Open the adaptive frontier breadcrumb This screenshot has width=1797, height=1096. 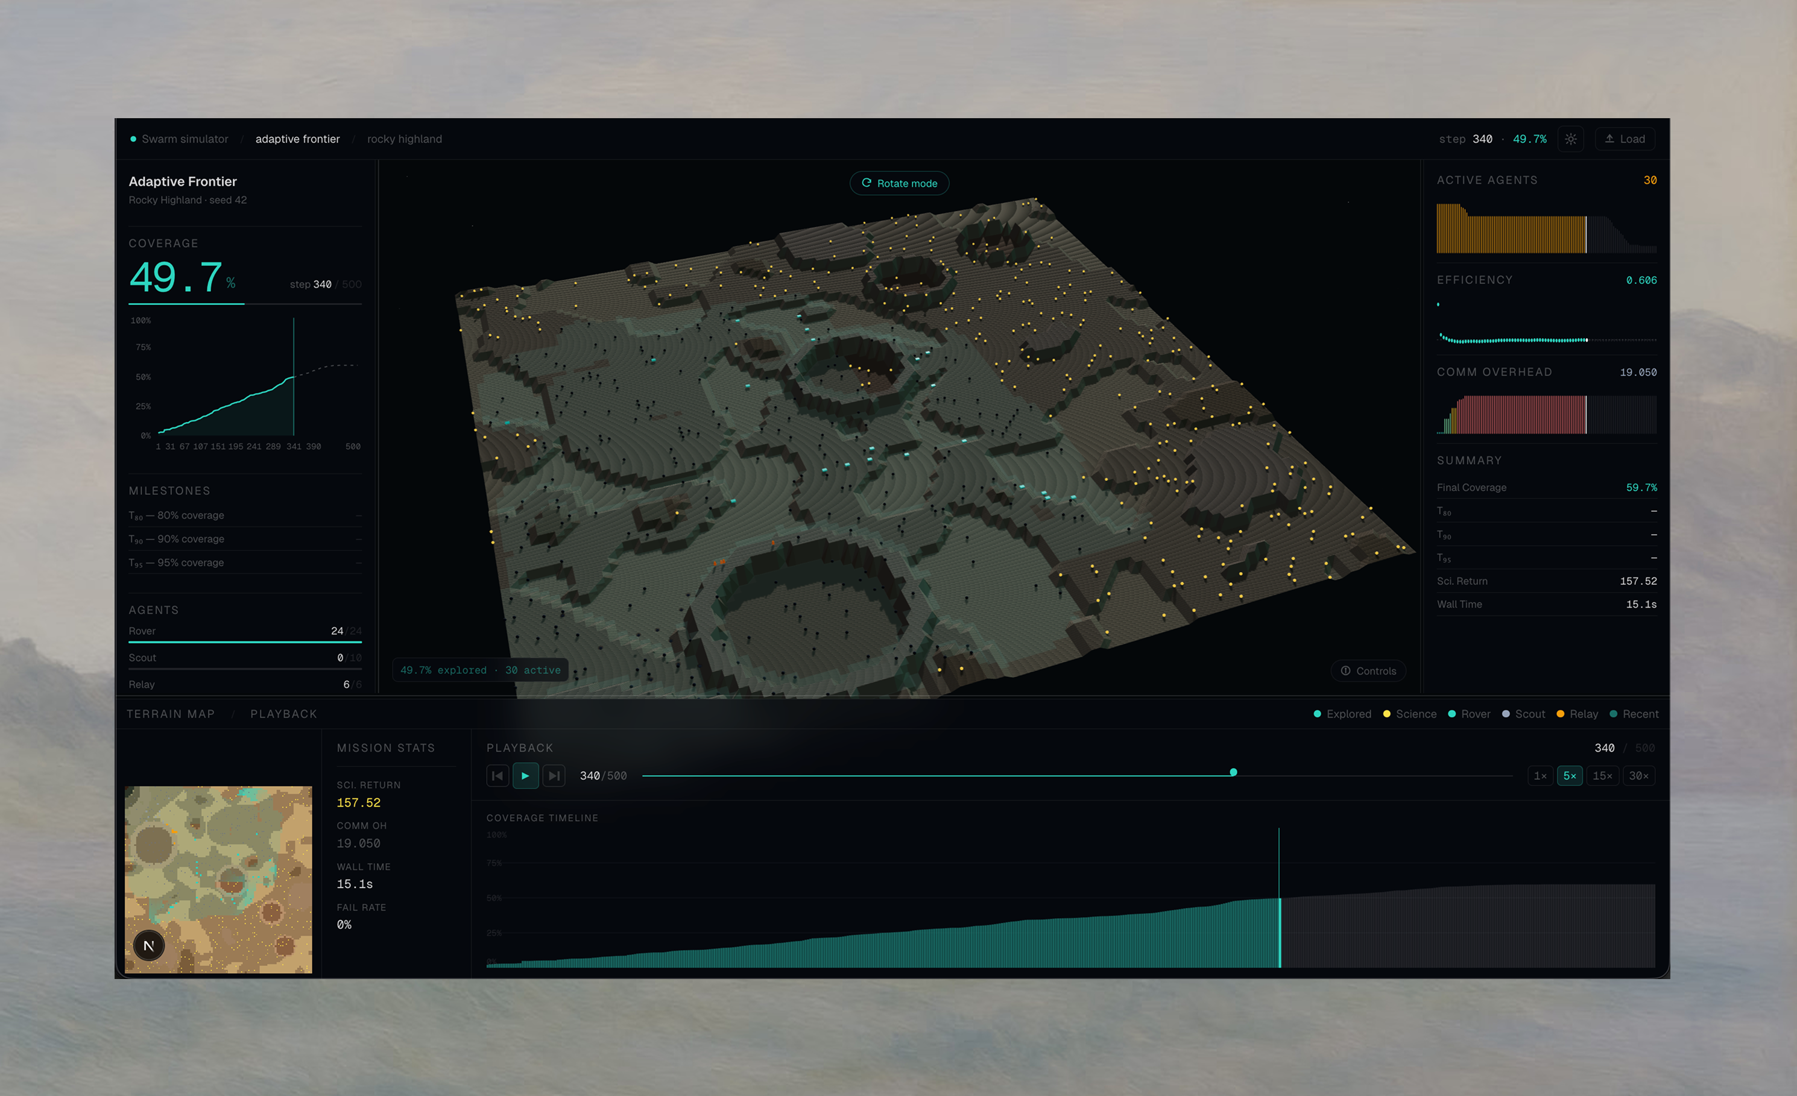297,139
